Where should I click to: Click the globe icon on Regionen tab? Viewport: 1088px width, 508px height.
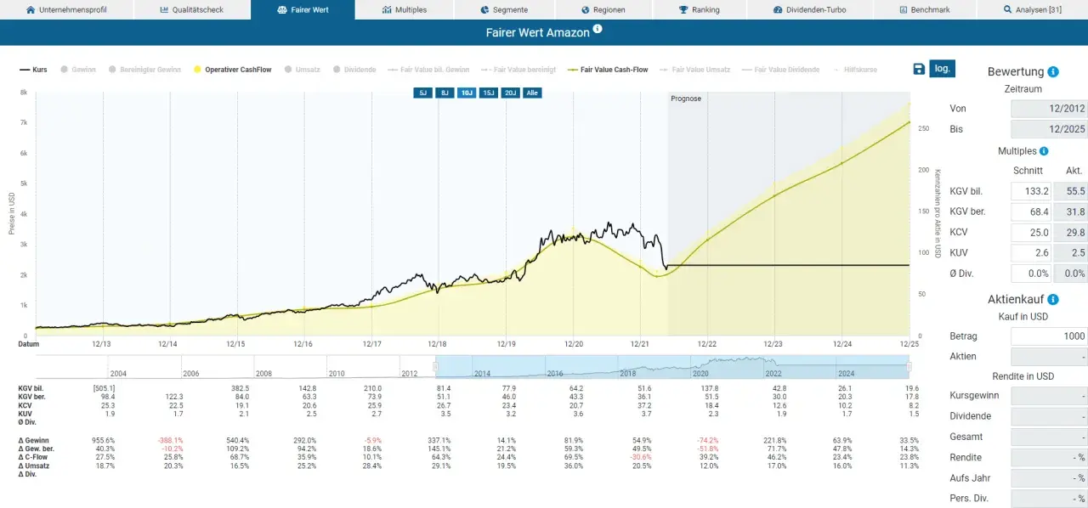tap(586, 10)
